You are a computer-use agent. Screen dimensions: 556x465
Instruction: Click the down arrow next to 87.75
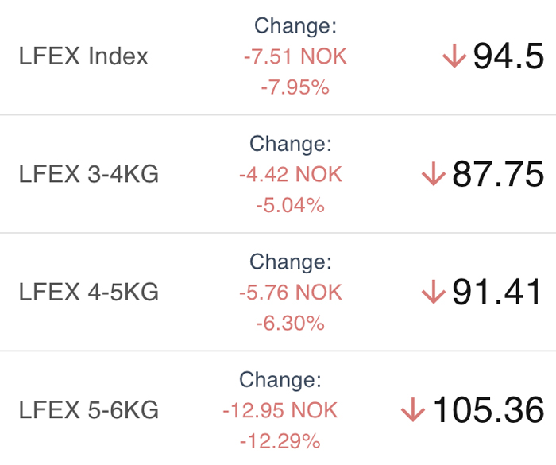(x=434, y=173)
